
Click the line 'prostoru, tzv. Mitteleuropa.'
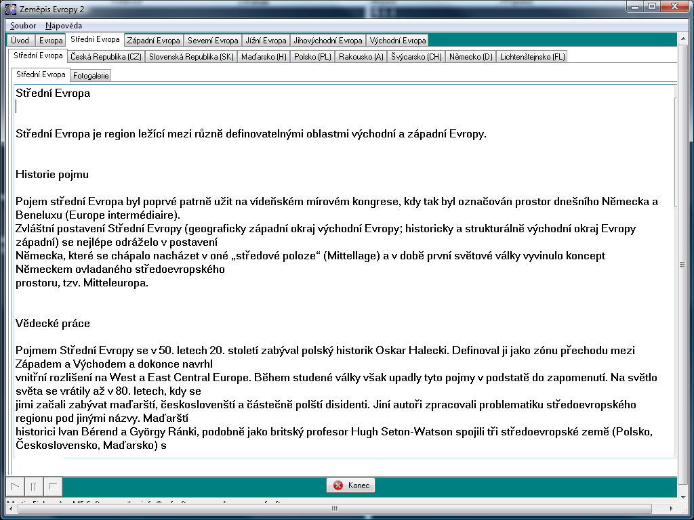pos(82,283)
